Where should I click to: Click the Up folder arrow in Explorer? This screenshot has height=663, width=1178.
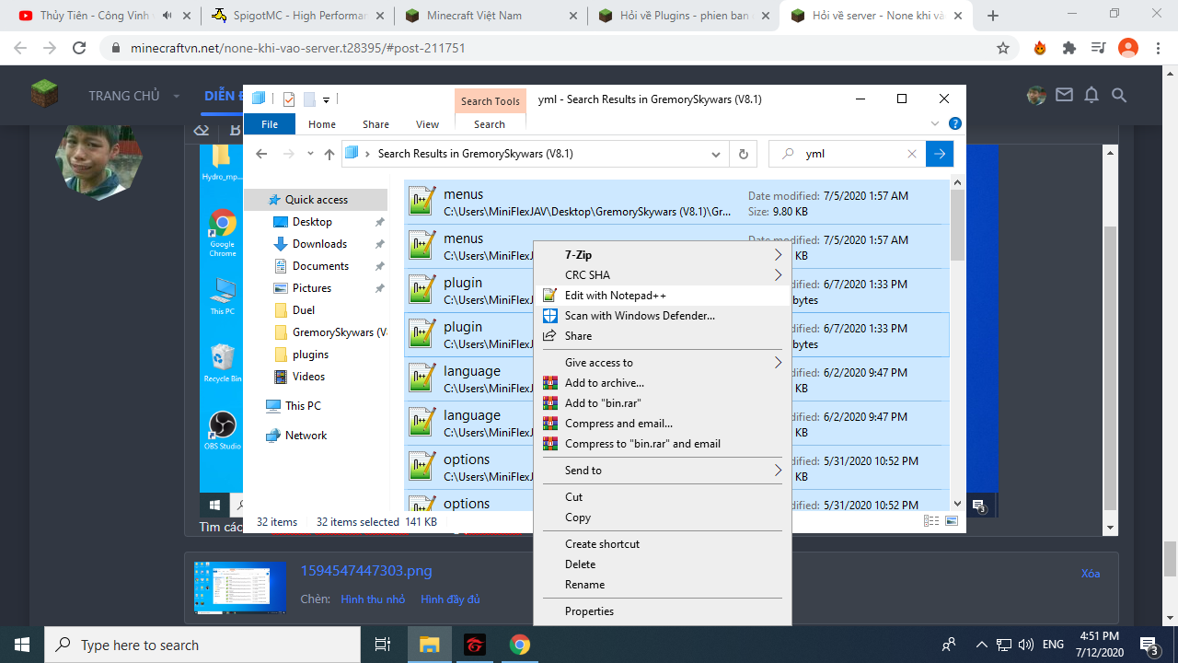tap(329, 154)
